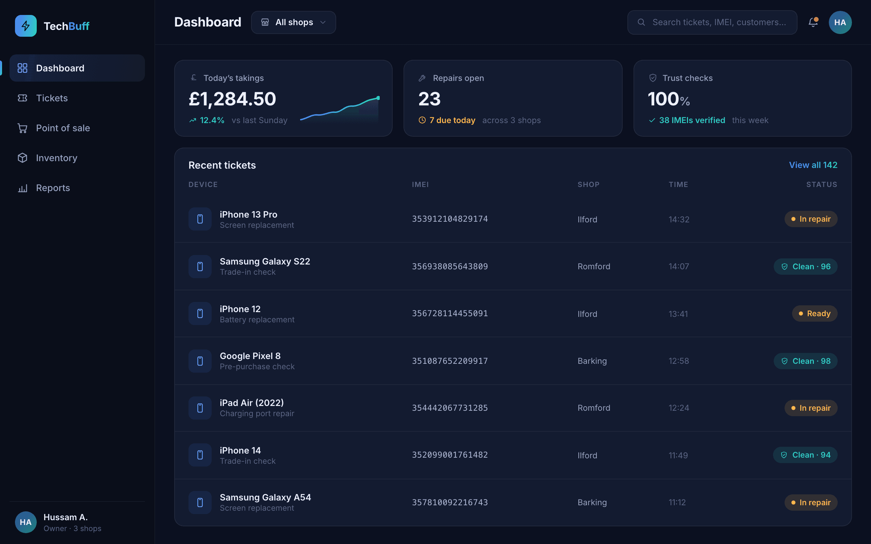Click the shopping cart icon
This screenshot has height=544, width=871.
pyautogui.click(x=22, y=128)
